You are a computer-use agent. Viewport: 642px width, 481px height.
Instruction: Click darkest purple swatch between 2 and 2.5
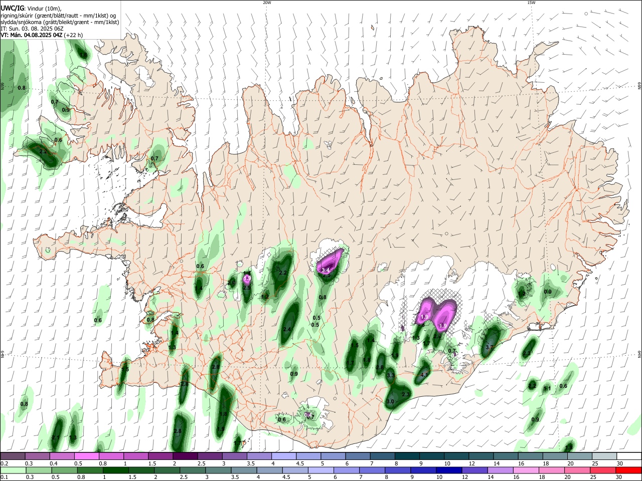coord(185,456)
